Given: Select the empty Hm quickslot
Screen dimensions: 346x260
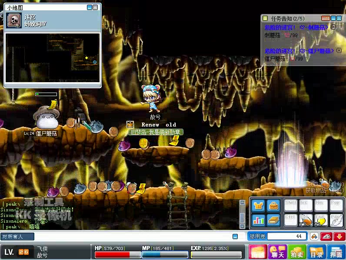Looking at the screenshot, I should 321,206.
